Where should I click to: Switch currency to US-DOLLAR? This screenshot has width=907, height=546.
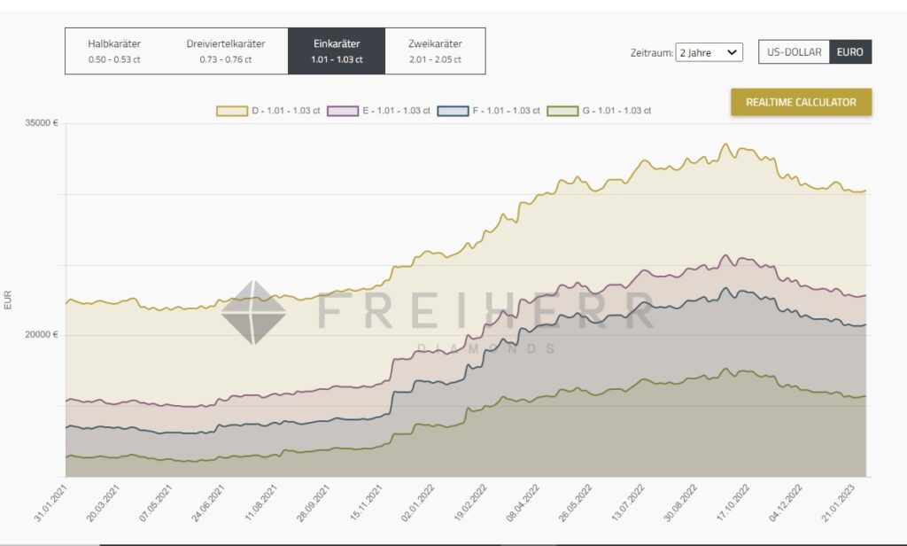coord(794,52)
